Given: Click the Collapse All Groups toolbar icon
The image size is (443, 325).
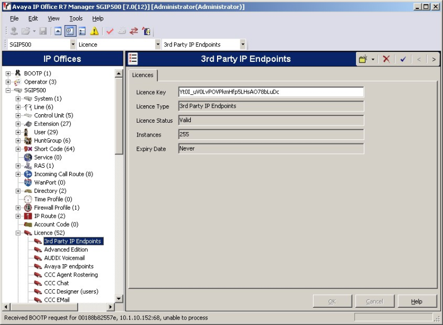Looking at the screenshot, I should (x=59, y=31).
